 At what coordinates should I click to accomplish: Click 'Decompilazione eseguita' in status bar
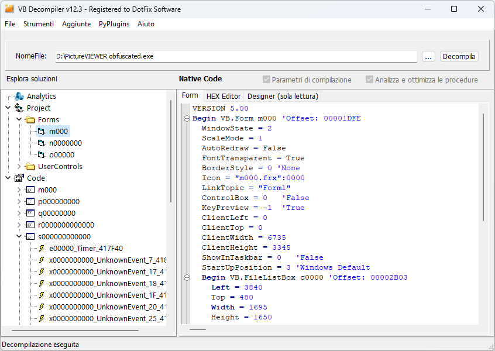[40, 345]
